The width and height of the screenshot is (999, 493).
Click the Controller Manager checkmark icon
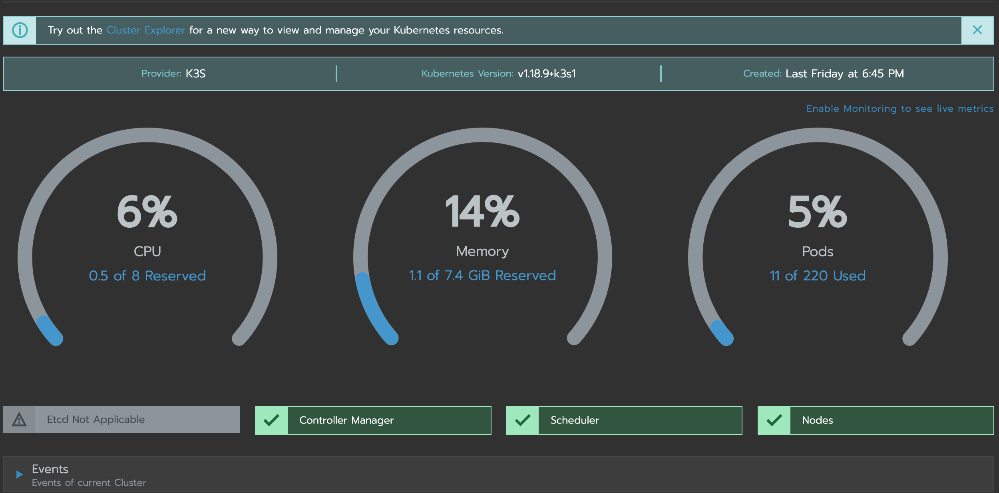tap(271, 420)
